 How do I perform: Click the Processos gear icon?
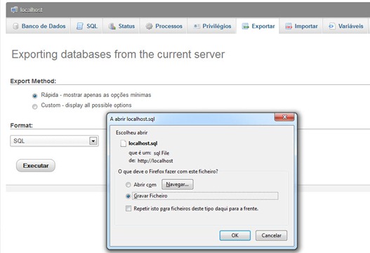pyautogui.click(x=149, y=26)
